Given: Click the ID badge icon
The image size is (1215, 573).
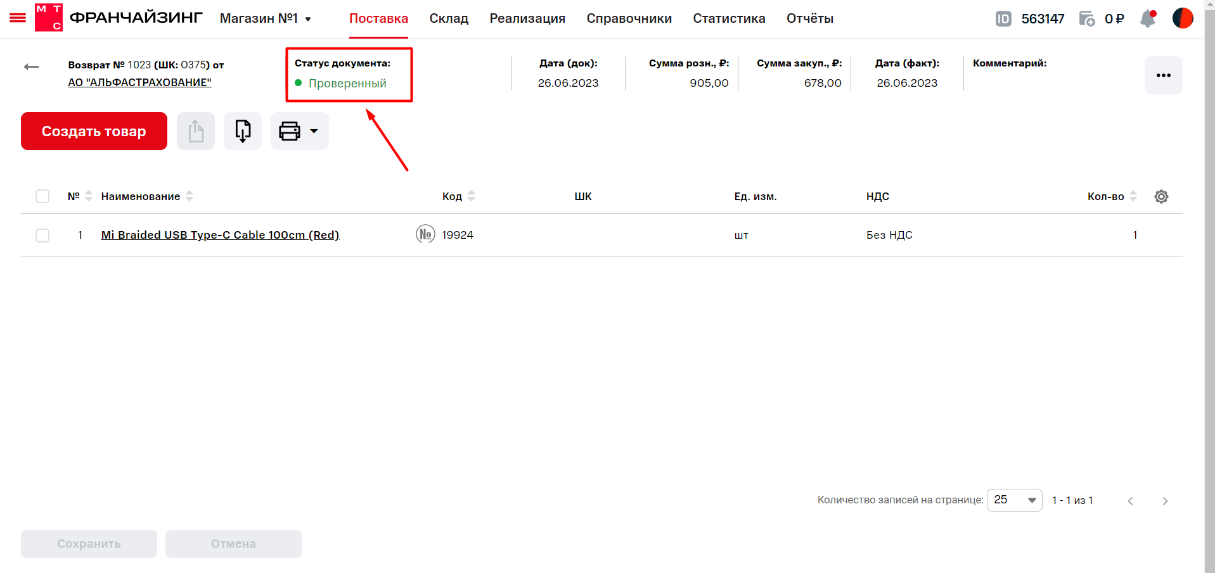Looking at the screenshot, I should 1003,19.
